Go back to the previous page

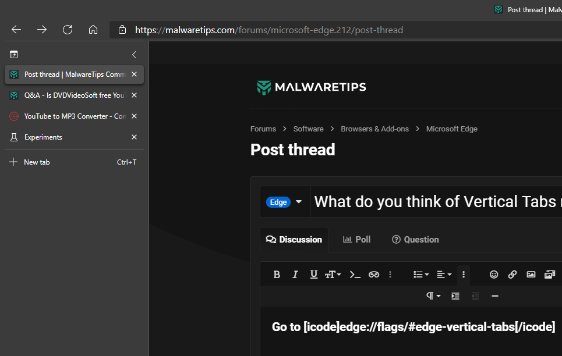point(16,30)
